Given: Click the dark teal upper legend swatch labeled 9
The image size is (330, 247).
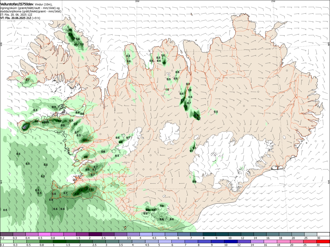Looking at the screenshot, I should 221,234.
